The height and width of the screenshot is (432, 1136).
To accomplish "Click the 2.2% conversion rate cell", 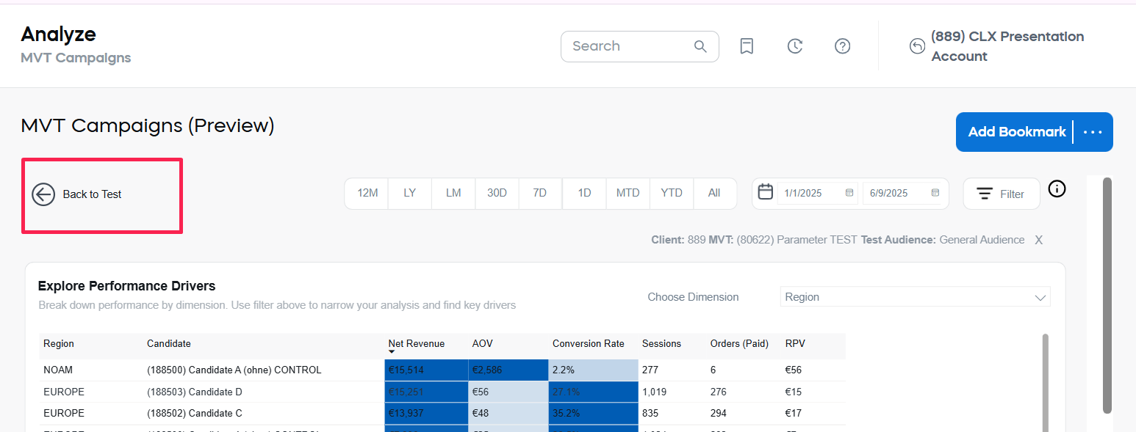I will coord(593,370).
